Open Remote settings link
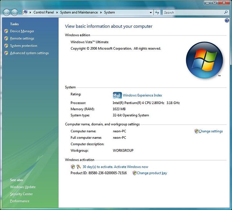The height and width of the screenshot is (210, 232). (x=22, y=38)
